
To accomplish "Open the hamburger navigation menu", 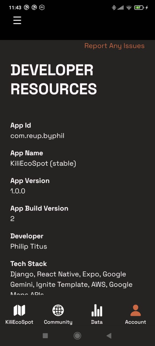I will [17, 20].
